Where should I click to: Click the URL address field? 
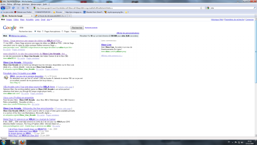click(x=117, y=8)
